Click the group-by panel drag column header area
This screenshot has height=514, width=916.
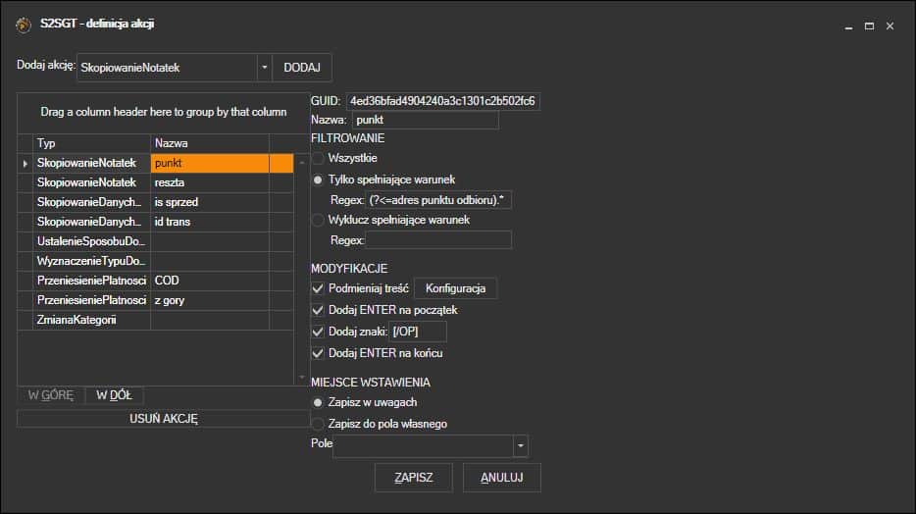coord(164,112)
